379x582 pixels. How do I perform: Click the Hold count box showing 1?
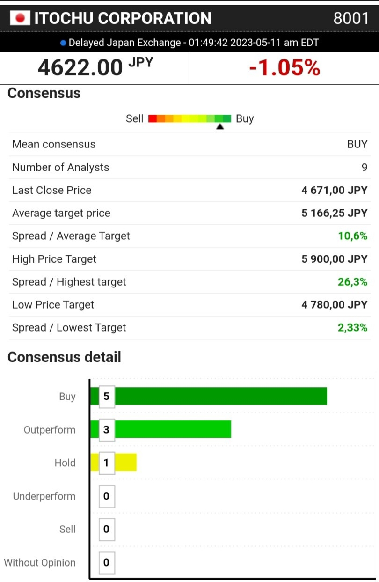pos(106,463)
